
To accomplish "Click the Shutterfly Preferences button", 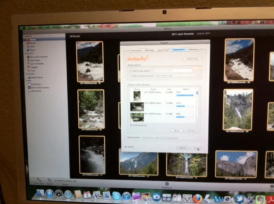I will (192, 59).
